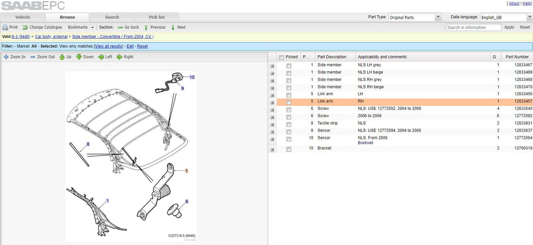This screenshot has width=533, height=245.
Task: Select callout number 10 in diagram
Action: click(192, 77)
